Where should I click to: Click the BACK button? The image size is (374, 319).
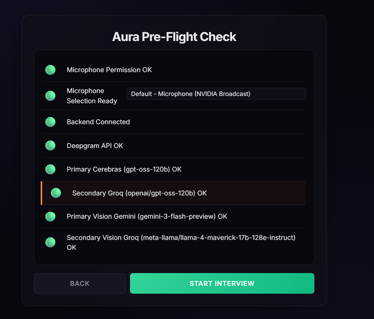pos(80,283)
